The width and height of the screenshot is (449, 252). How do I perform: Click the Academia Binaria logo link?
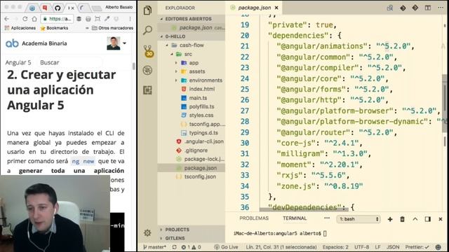tap(36, 43)
